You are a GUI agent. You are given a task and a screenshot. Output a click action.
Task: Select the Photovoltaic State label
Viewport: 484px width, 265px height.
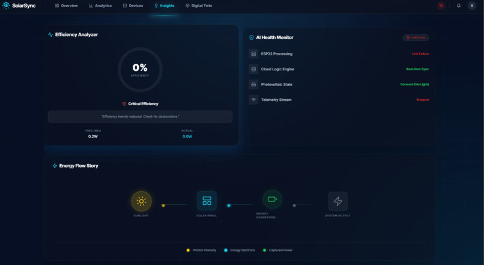point(277,84)
